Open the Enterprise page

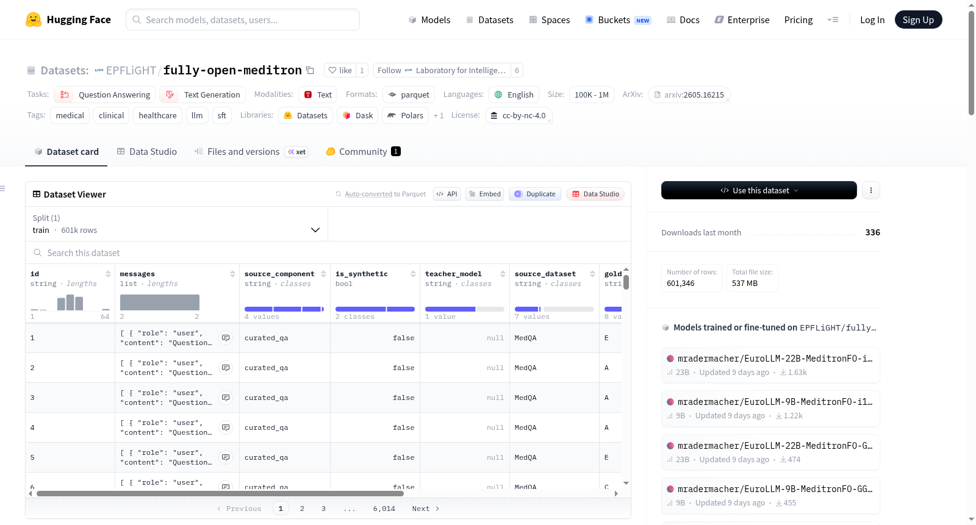(x=742, y=20)
